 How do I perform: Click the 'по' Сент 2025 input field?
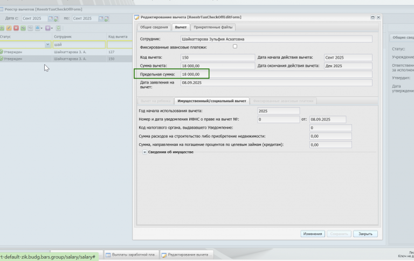pos(85,18)
